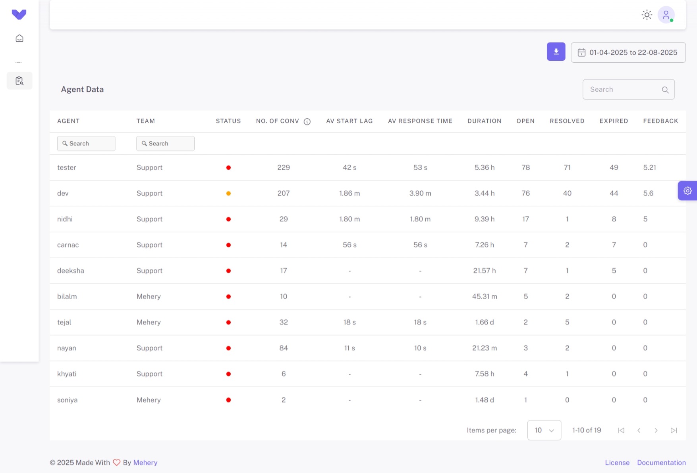Click into the AGENT column search field

pyautogui.click(x=86, y=143)
